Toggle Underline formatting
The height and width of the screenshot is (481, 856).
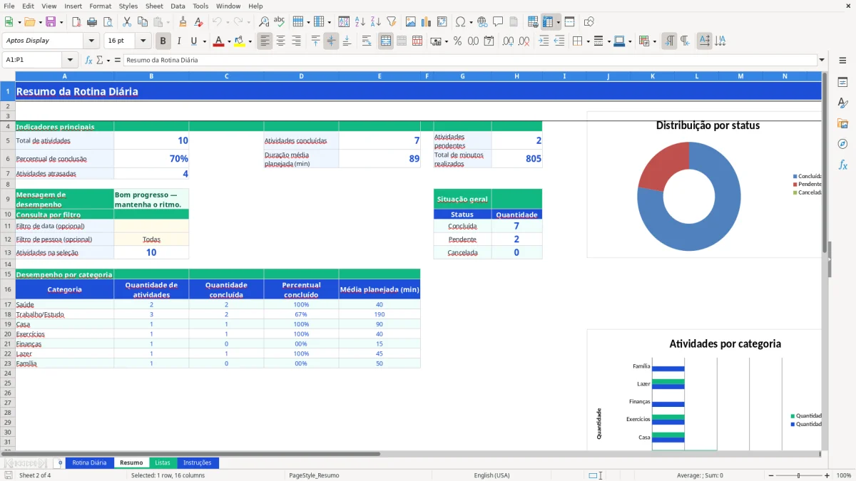click(x=194, y=41)
